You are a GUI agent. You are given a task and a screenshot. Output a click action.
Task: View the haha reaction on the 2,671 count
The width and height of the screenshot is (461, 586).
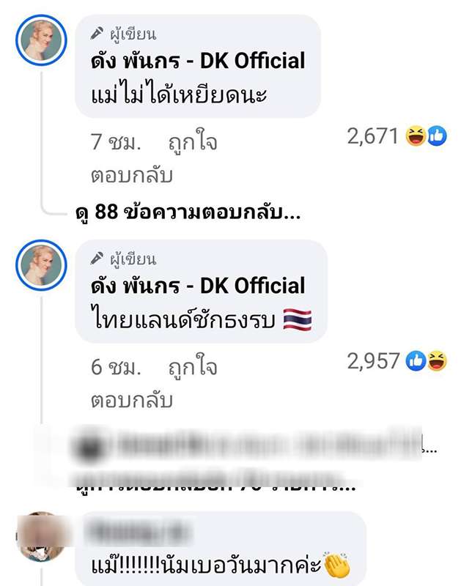coord(416,136)
